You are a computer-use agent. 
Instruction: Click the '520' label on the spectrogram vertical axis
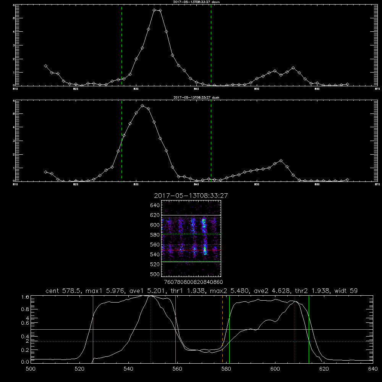[x=155, y=264]
